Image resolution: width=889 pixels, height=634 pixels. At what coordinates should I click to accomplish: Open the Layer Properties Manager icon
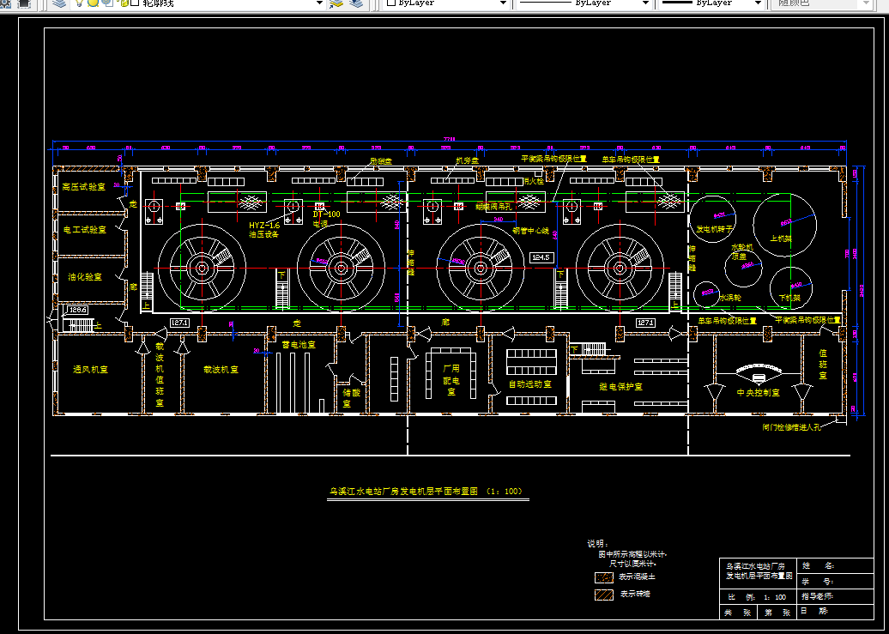(58, 3)
